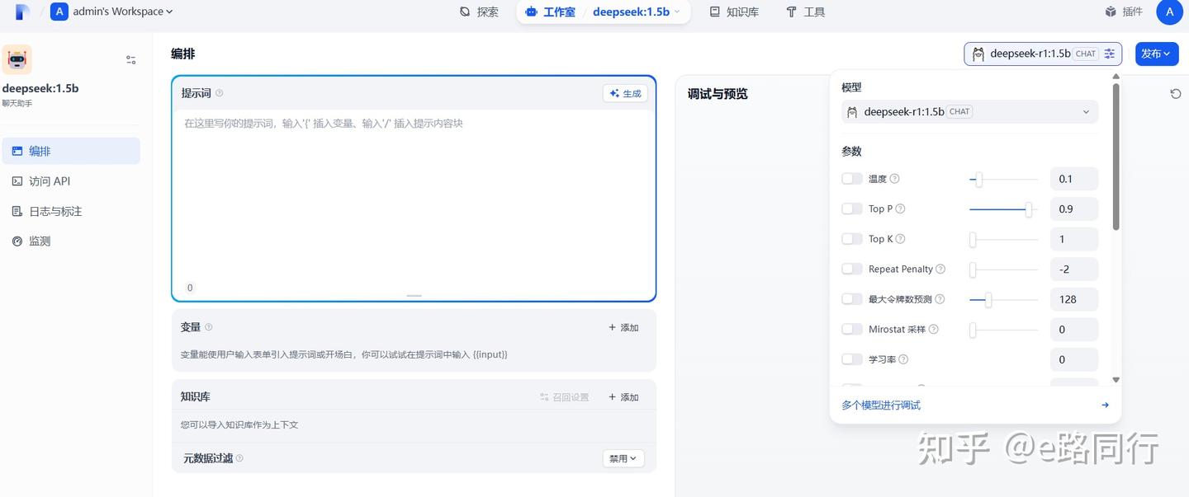Click the scroll down arrow in parameters panel

pyautogui.click(x=1116, y=380)
